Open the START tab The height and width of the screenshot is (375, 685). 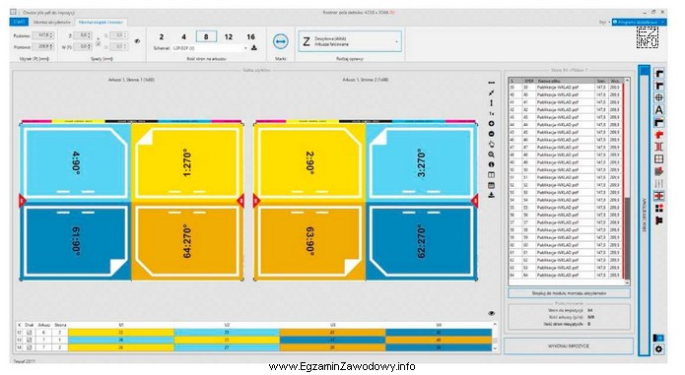tap(20, 22)
